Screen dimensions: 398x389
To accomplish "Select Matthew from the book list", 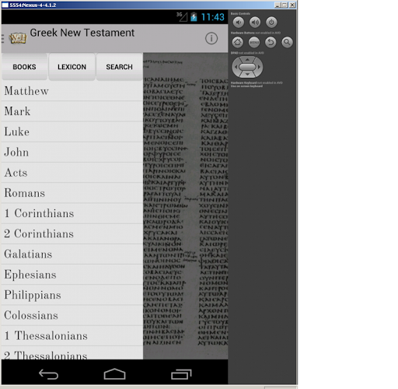I will pyautogui.click(x=72, y=91).
